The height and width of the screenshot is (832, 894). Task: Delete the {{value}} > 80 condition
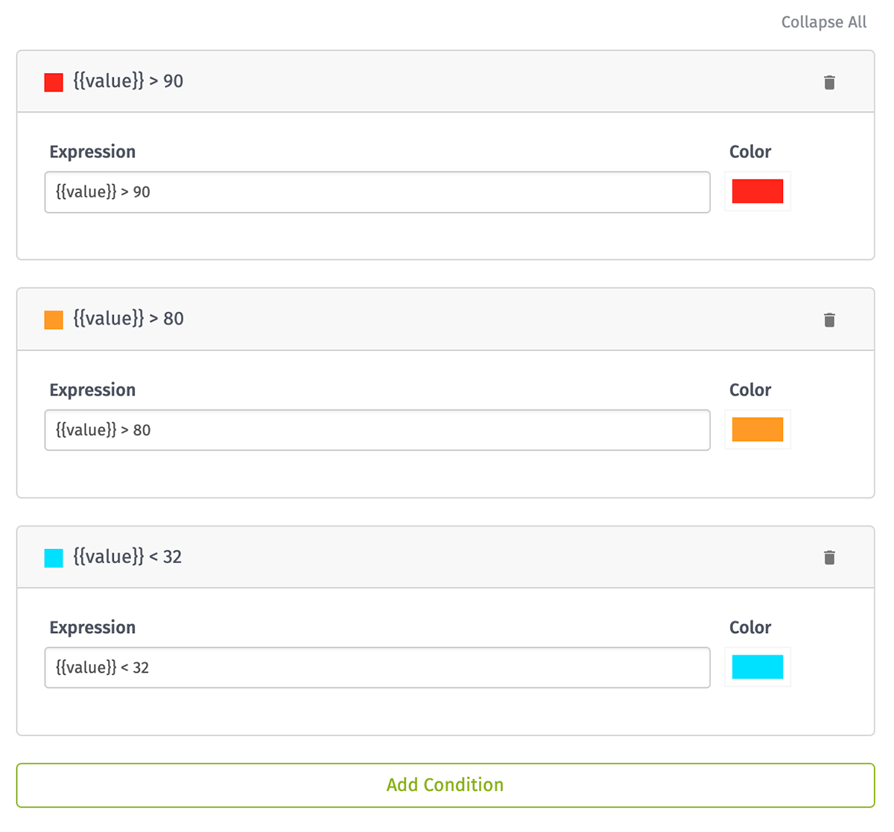[829, 320]
